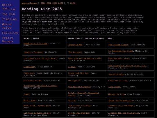The image size is (157, 118).
Task: Open The Sirens of Titan link
Action: coord(79,105)
